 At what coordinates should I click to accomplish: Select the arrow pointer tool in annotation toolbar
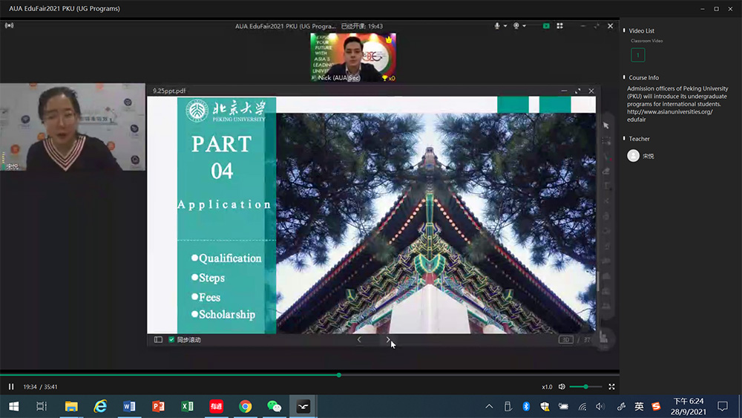606,125
